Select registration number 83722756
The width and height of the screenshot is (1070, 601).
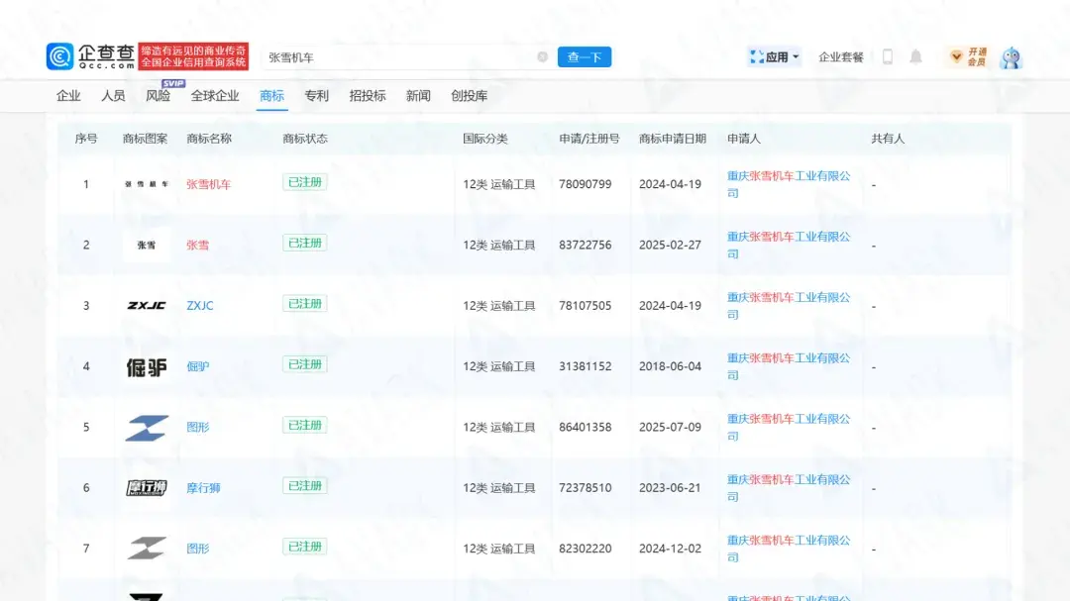(585, 245)
